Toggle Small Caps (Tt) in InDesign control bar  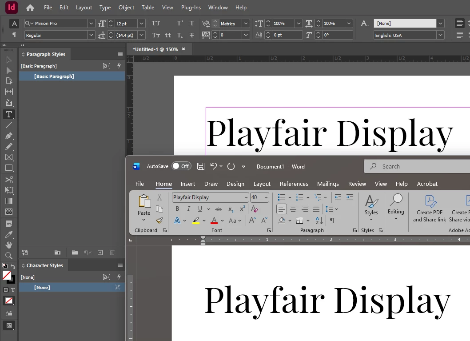coord(156,35)
